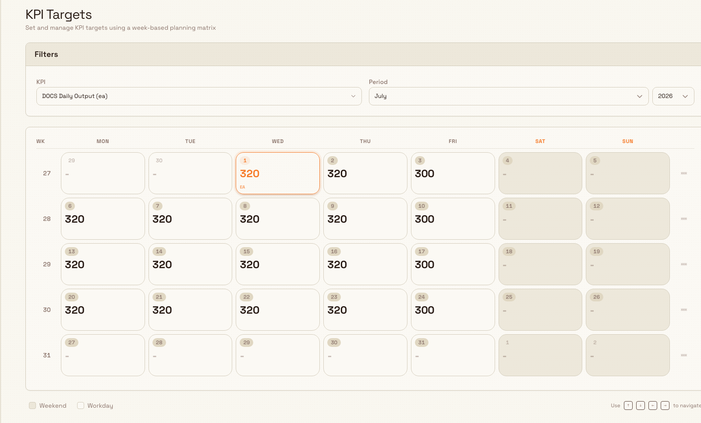Screen dimensions: 701x423
Task: Select the August 1 Saturday cell
Action: (x=540, y=355)
